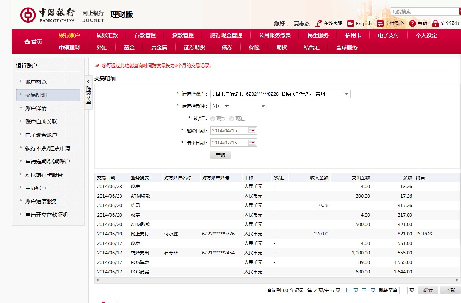Open online customer service icon
Image resolution: width=461 pixels, height=303 pixels.
[x=319, y=24]
